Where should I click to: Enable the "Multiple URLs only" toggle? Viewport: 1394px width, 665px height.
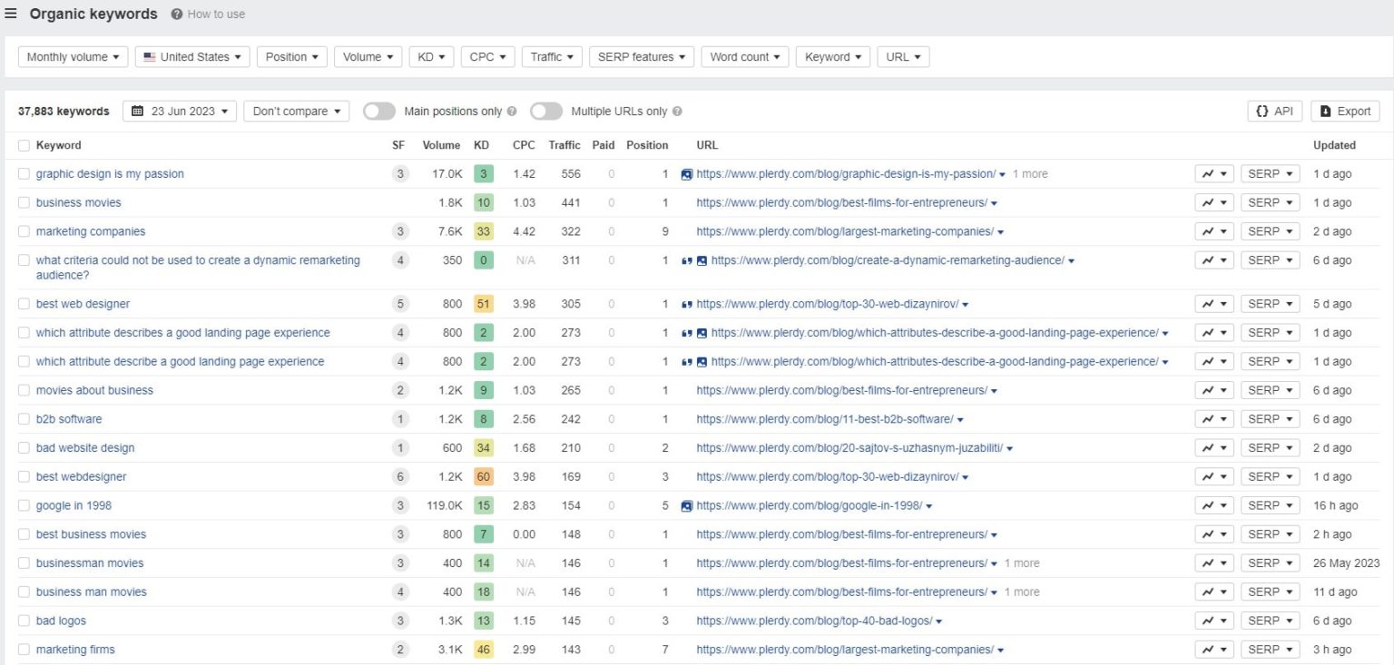pyautogui.click(x=547, y=111)
